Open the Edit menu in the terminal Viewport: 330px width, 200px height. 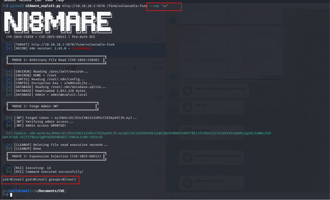click(38, 1)
